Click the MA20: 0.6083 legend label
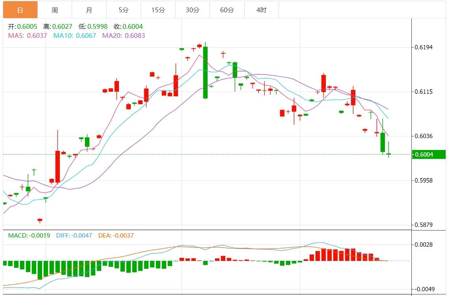 pyautogui.click(x=124, y=36)
